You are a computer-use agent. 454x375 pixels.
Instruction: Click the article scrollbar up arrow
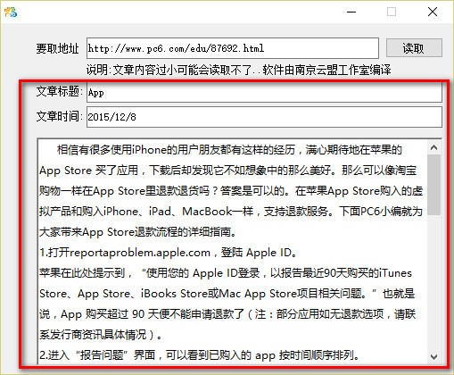pos(433,147)
